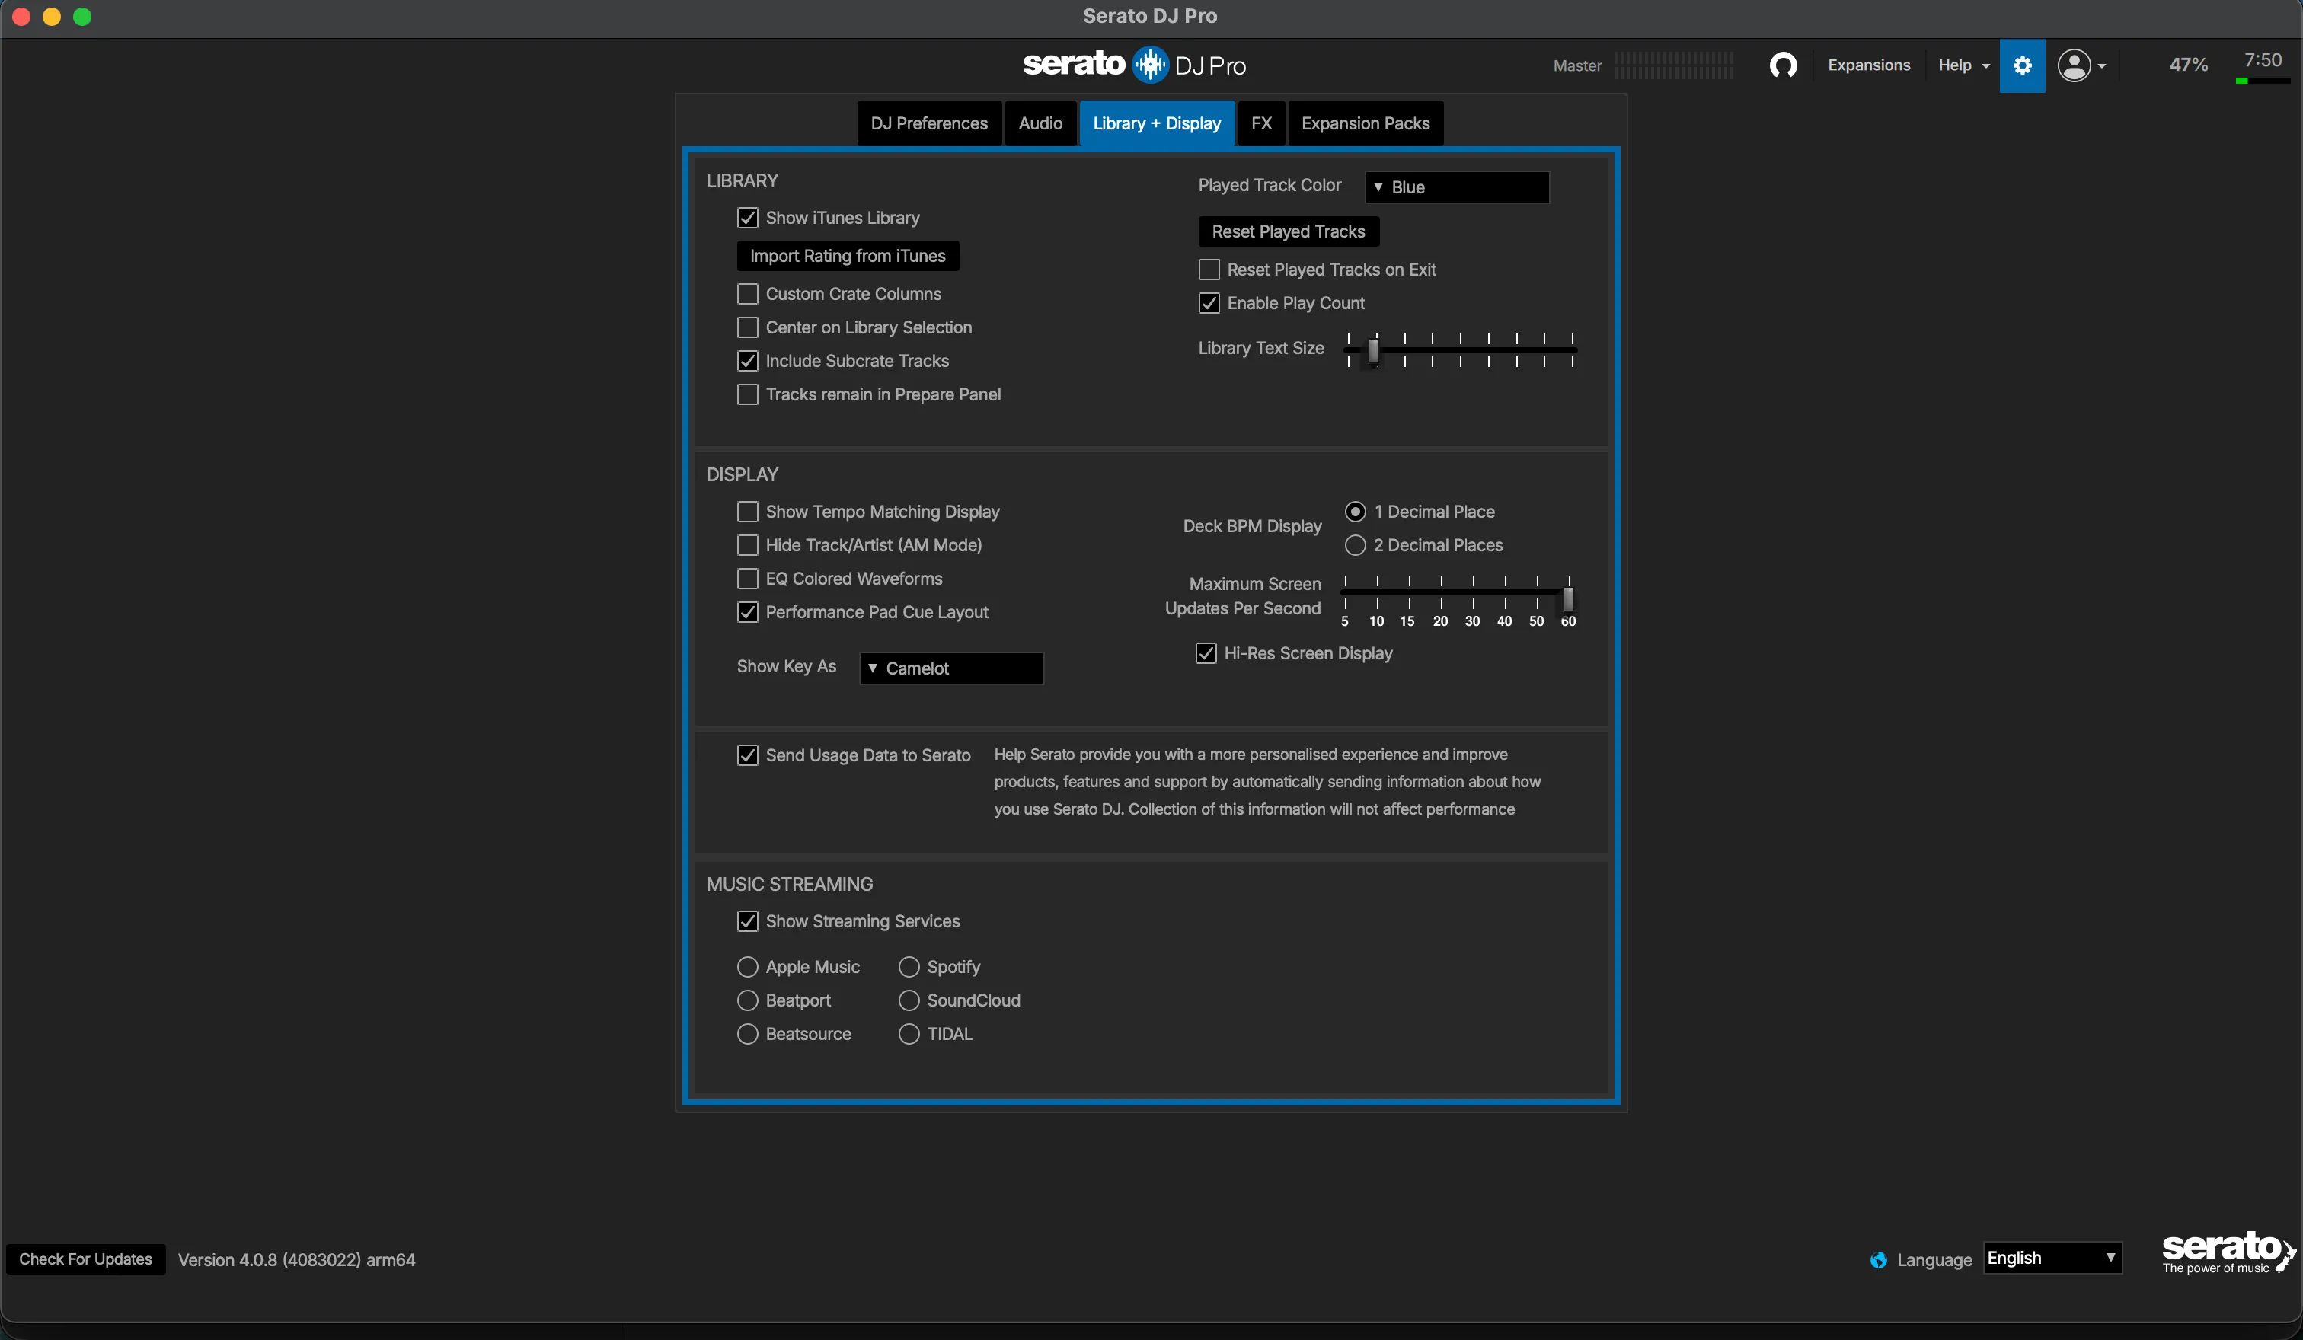
Task: Uncheck Hi-Res Screen Display
Action: (x=1206, y=653)
